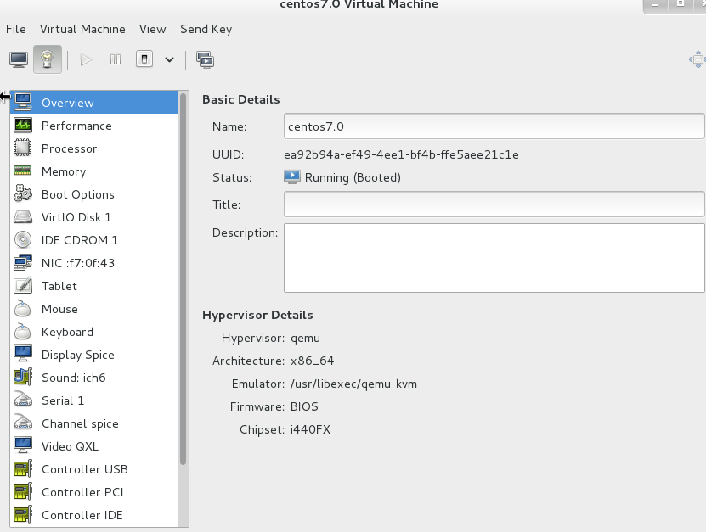Image resolution: width=706 pixels, height=532 pixels.
Task: Click the Run virtual machine play button
Action: coord(86,59)
